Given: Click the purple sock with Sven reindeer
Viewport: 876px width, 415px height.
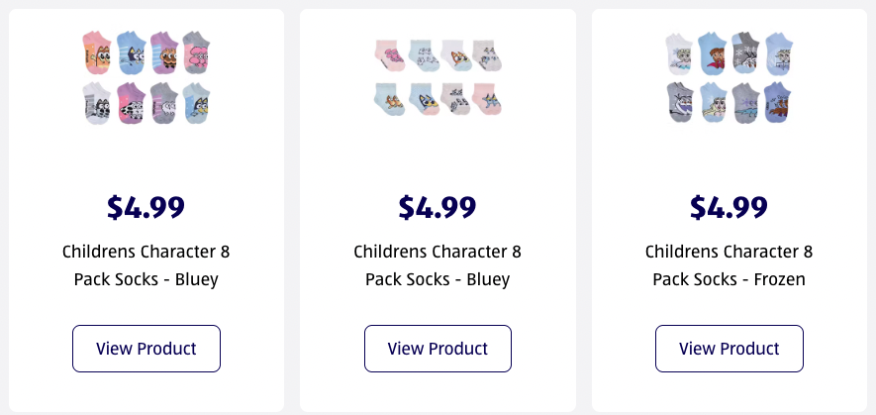Looking at the screenshot, I should [777, 101].
